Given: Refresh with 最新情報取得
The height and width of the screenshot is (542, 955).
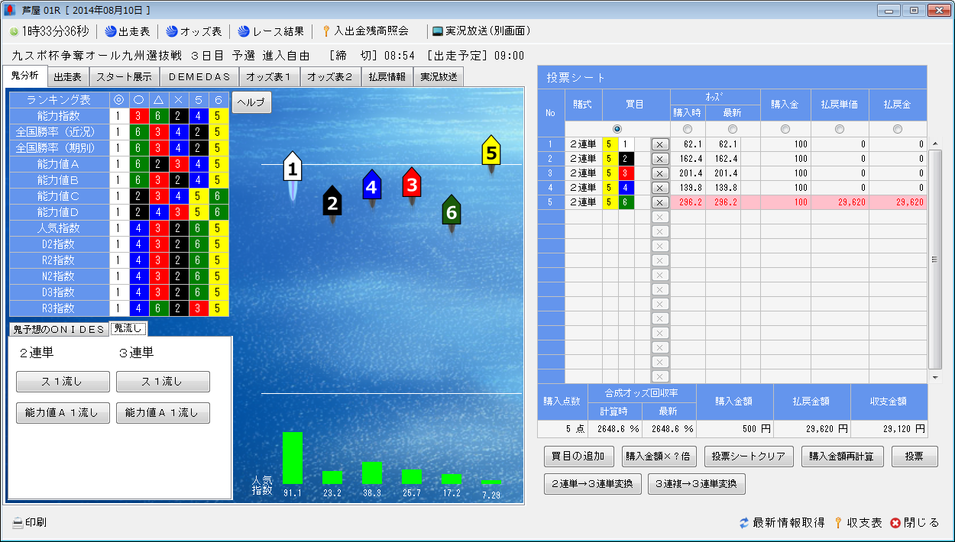Looking at the screenshot, I should coord(782,523).
